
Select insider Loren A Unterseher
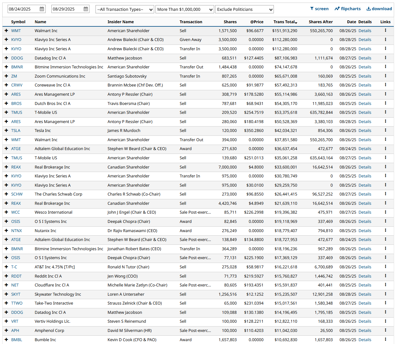point(126,294)
